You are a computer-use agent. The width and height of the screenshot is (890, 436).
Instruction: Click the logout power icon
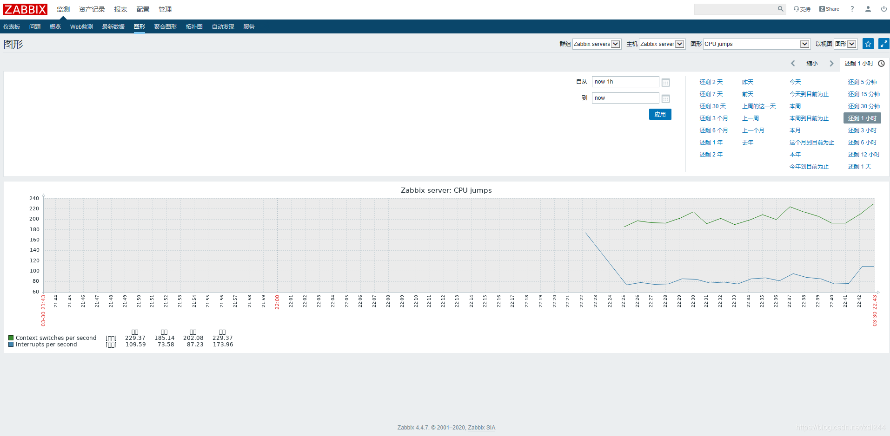point(883,9)
